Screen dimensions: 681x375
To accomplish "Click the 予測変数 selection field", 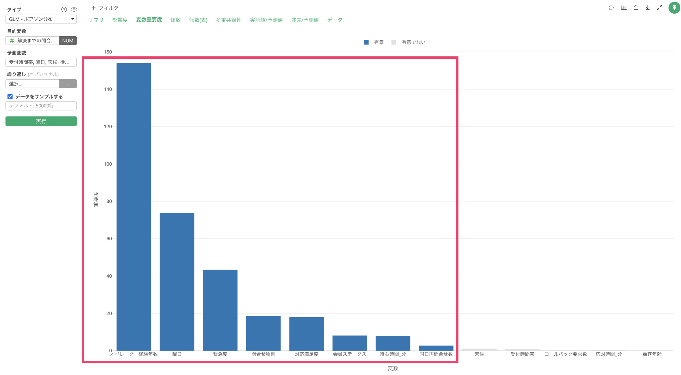I will pos(41,62).
